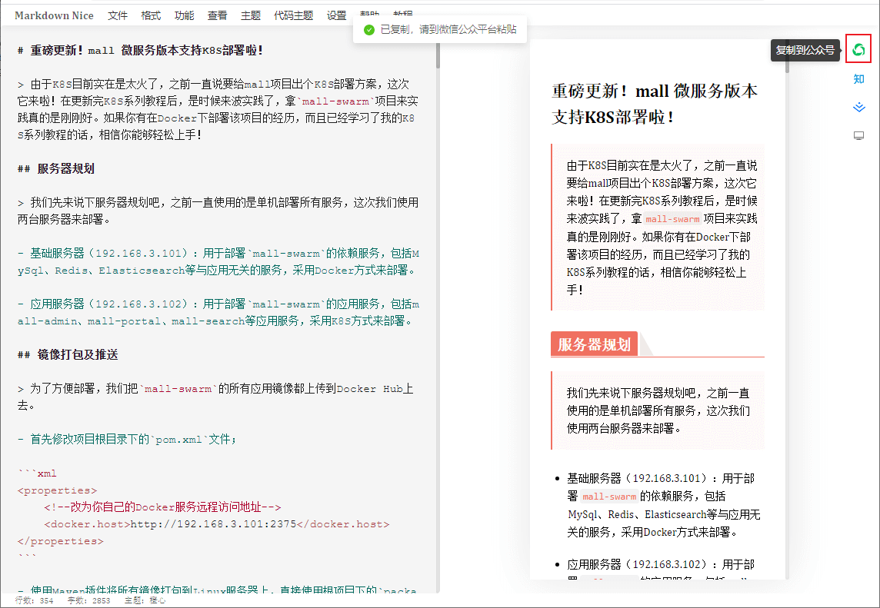This screenshot has height=608, width=880.
Task: Click the '```xml' code fence line
Action: 37,473
